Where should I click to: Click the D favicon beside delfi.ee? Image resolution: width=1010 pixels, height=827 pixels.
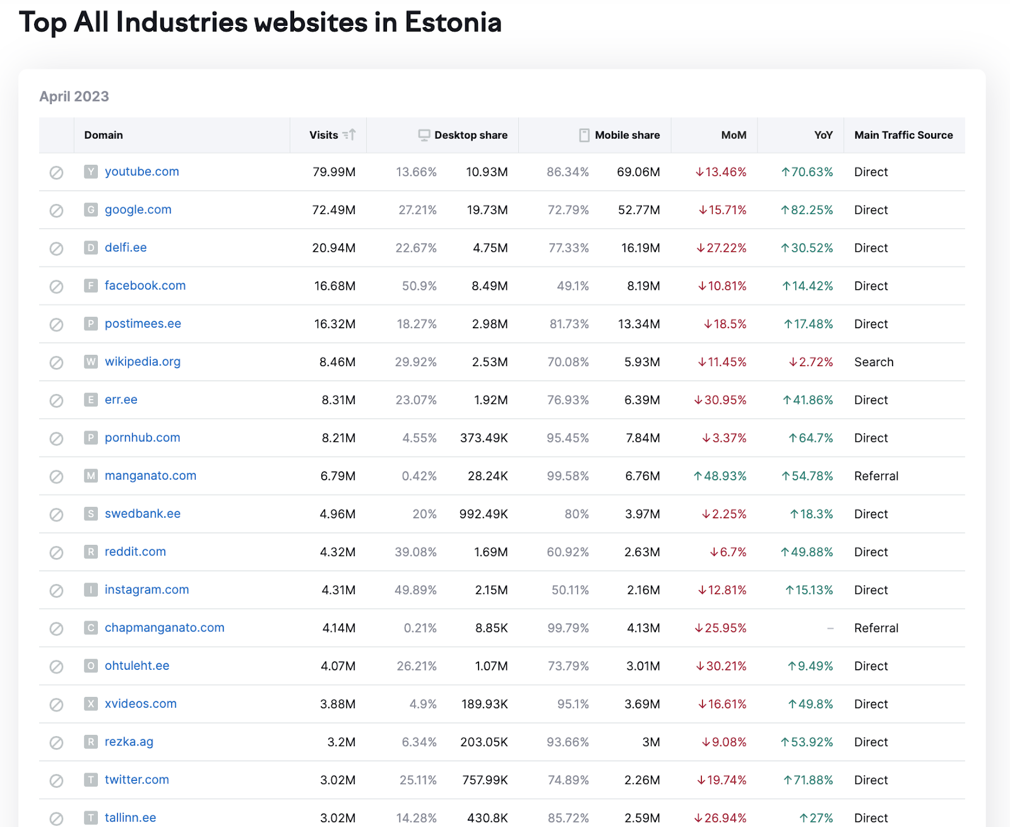[91, 247]
